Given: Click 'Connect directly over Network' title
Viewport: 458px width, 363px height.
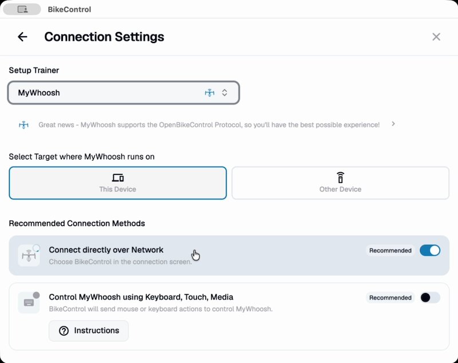Looking at the screenshot, I should click(x=106, y=250).
